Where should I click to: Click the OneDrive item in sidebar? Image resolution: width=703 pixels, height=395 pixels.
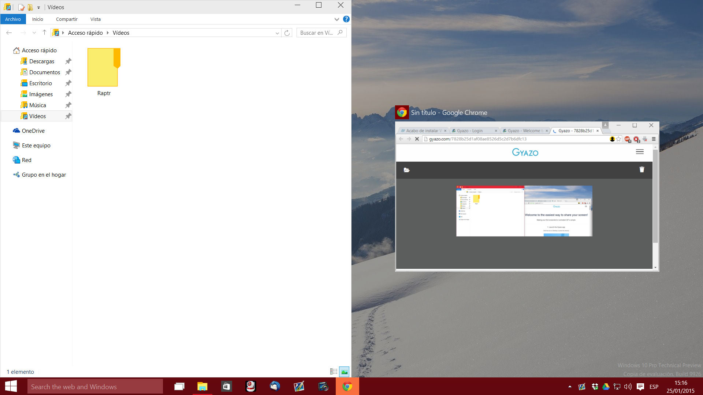coord(33,131)
